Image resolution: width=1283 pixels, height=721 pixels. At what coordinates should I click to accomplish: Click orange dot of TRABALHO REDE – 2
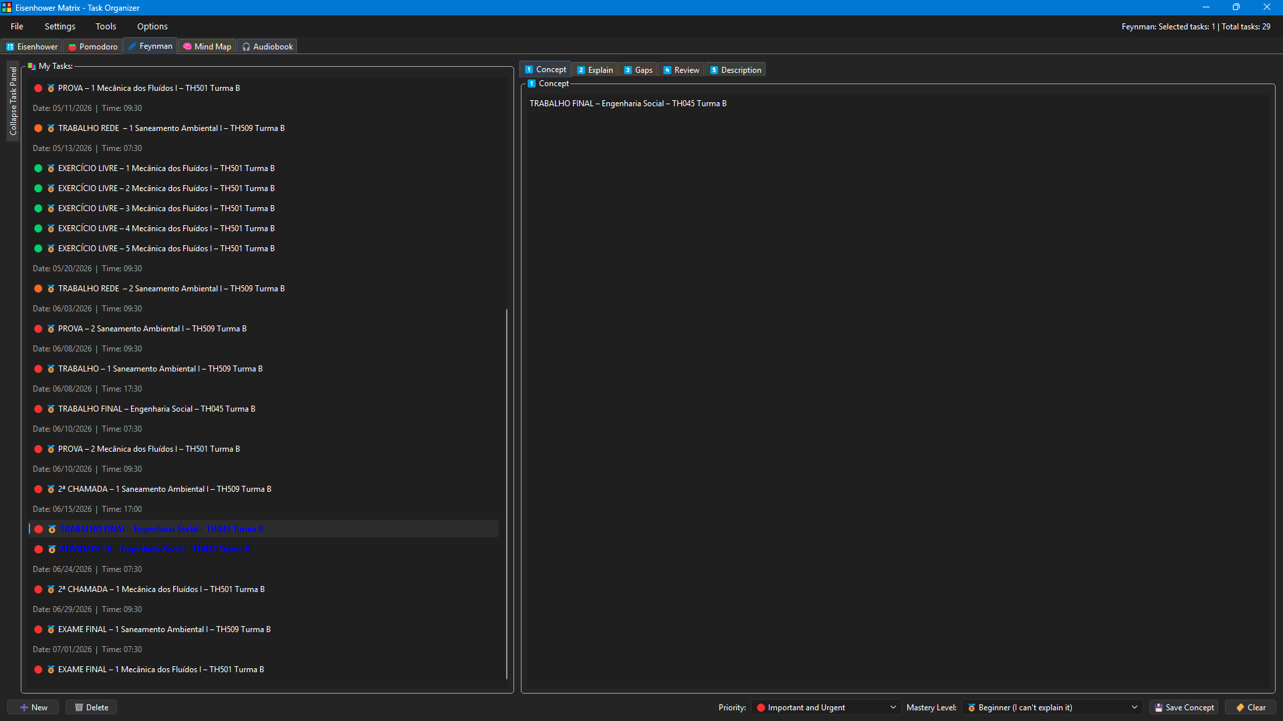point(38,289)
